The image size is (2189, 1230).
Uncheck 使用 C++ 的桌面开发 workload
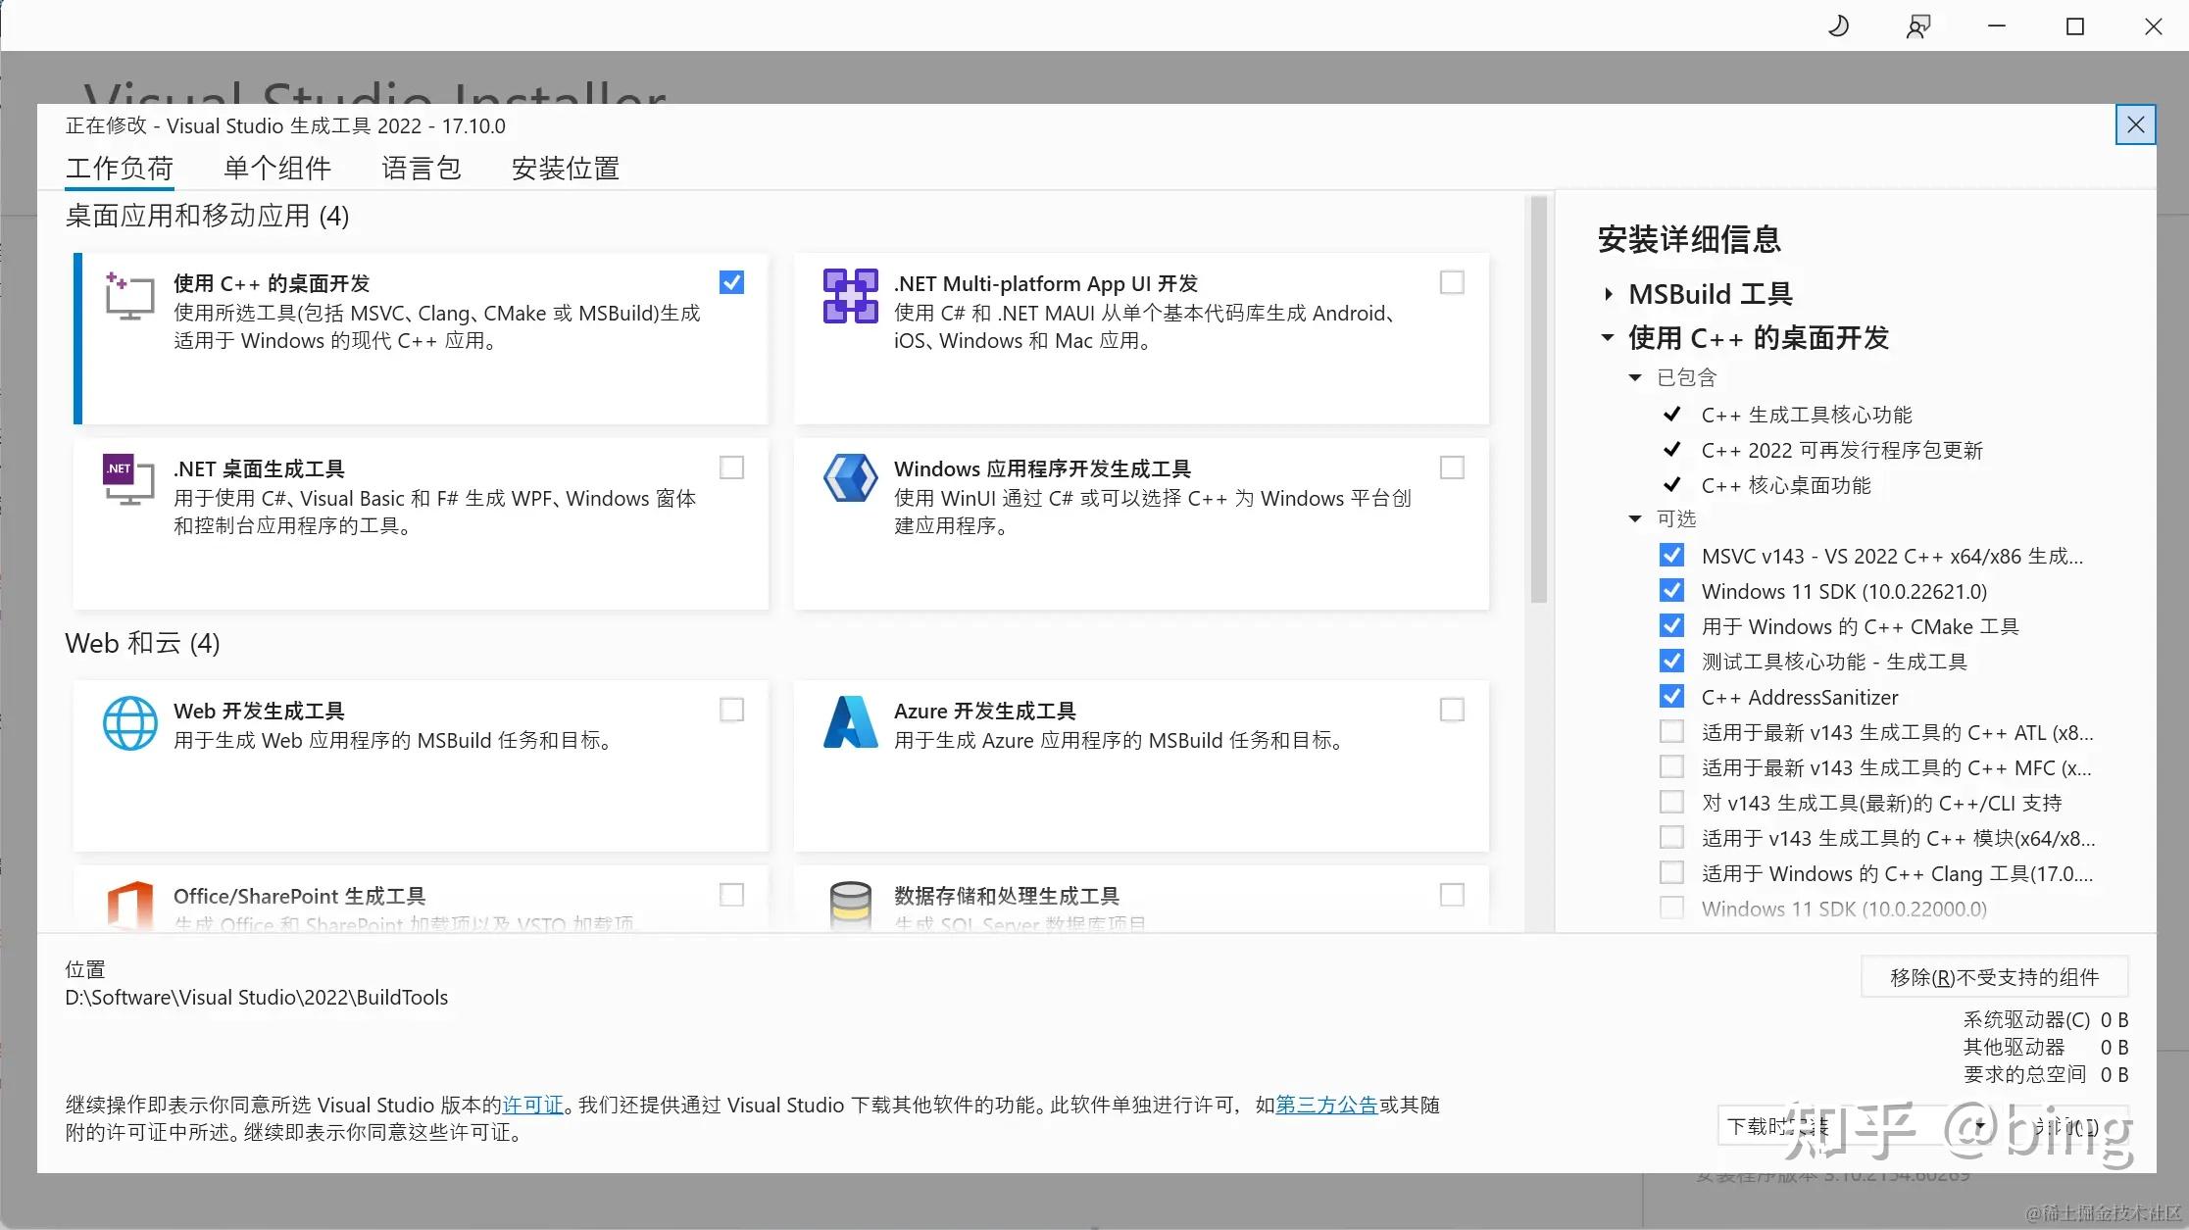(731, 282)
